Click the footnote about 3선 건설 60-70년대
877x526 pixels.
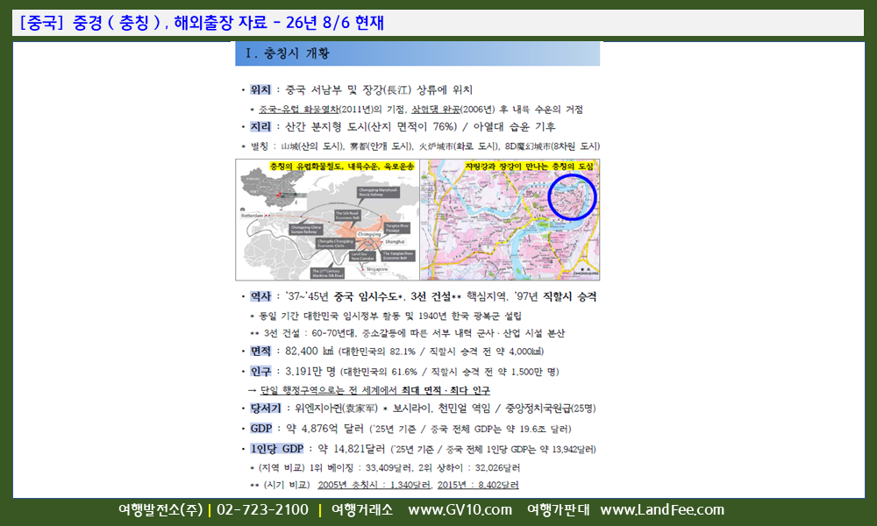coord(407,333)
